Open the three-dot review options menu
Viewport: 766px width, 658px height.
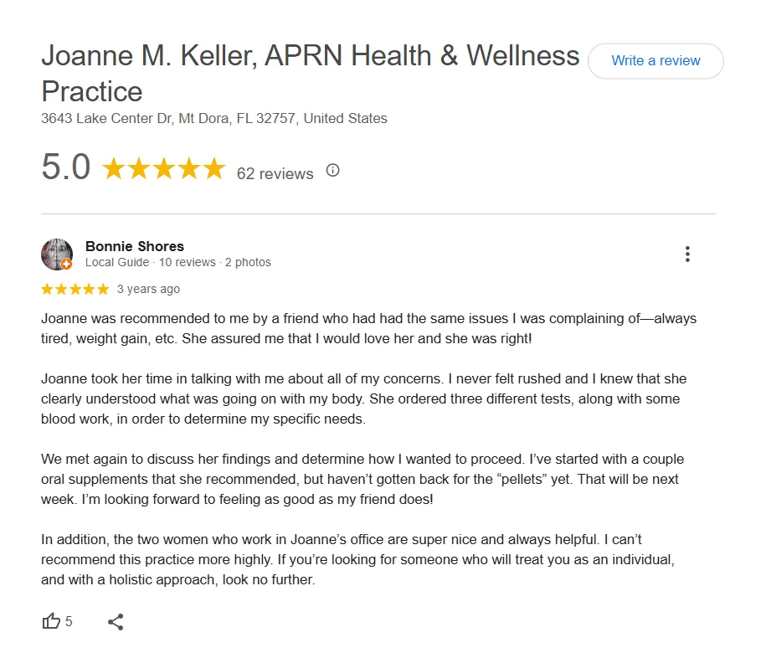pos(687,254)
